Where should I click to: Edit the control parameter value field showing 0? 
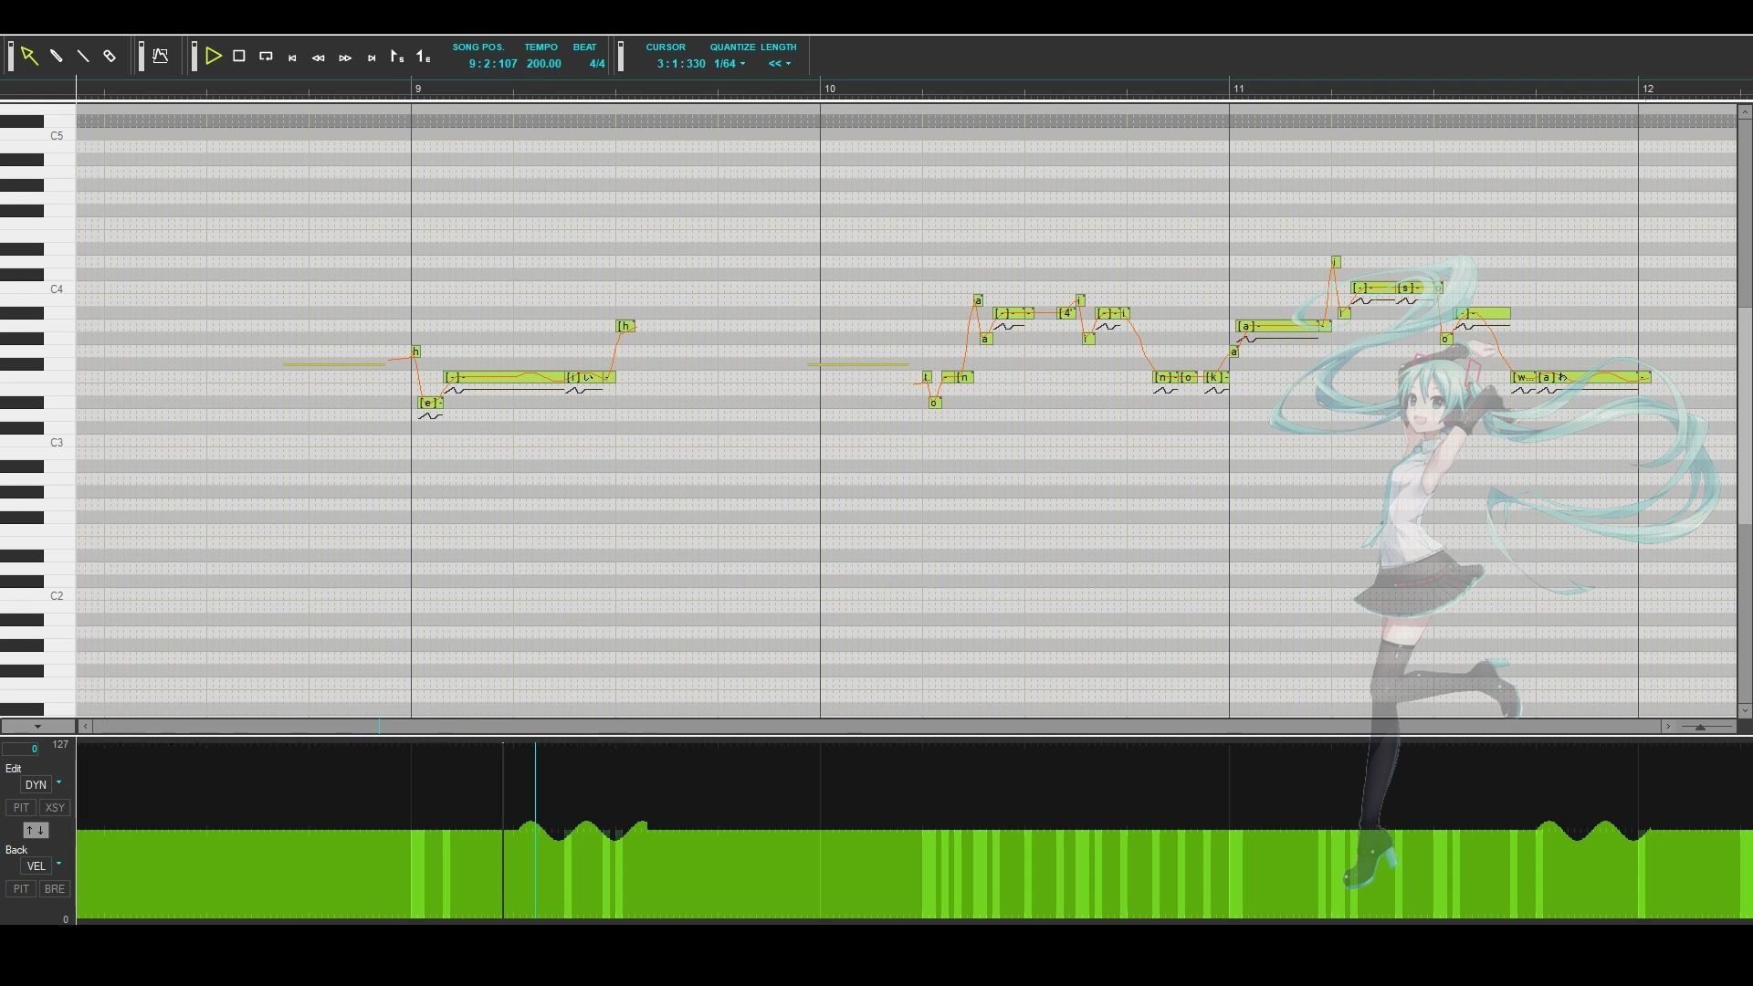click(x=22, y=750)
